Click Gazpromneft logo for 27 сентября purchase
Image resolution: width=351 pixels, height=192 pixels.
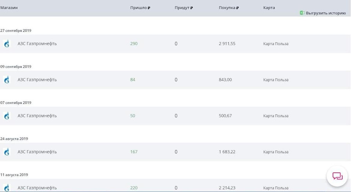tap(7, 44)
